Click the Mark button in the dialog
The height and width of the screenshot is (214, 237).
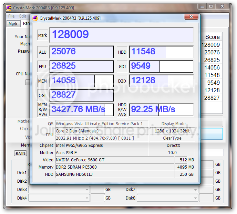(43, 35)
